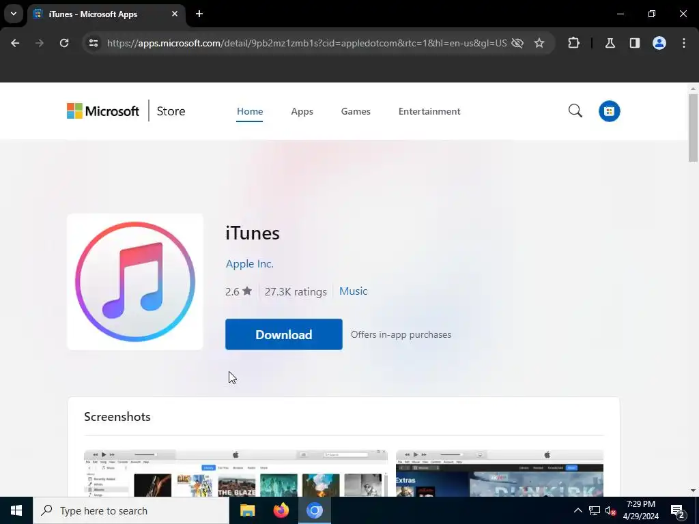Screen dimensions: 699x524
Task: Click the Microsoft logo
Action: point(103,111)
